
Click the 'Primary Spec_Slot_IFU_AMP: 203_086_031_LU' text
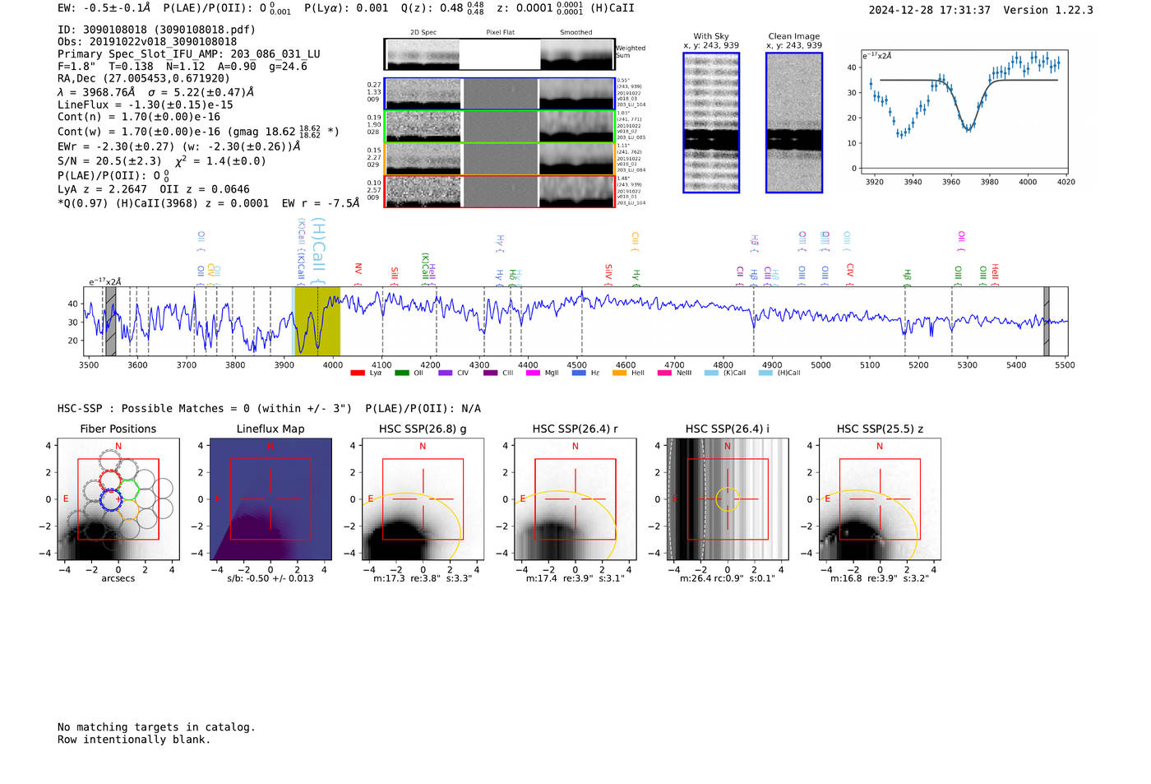(x=189, y=54)
